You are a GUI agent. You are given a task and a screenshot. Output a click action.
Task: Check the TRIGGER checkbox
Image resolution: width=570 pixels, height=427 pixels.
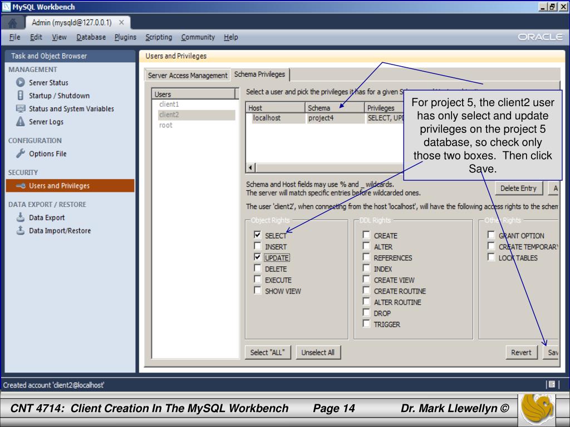pos(366,324)
